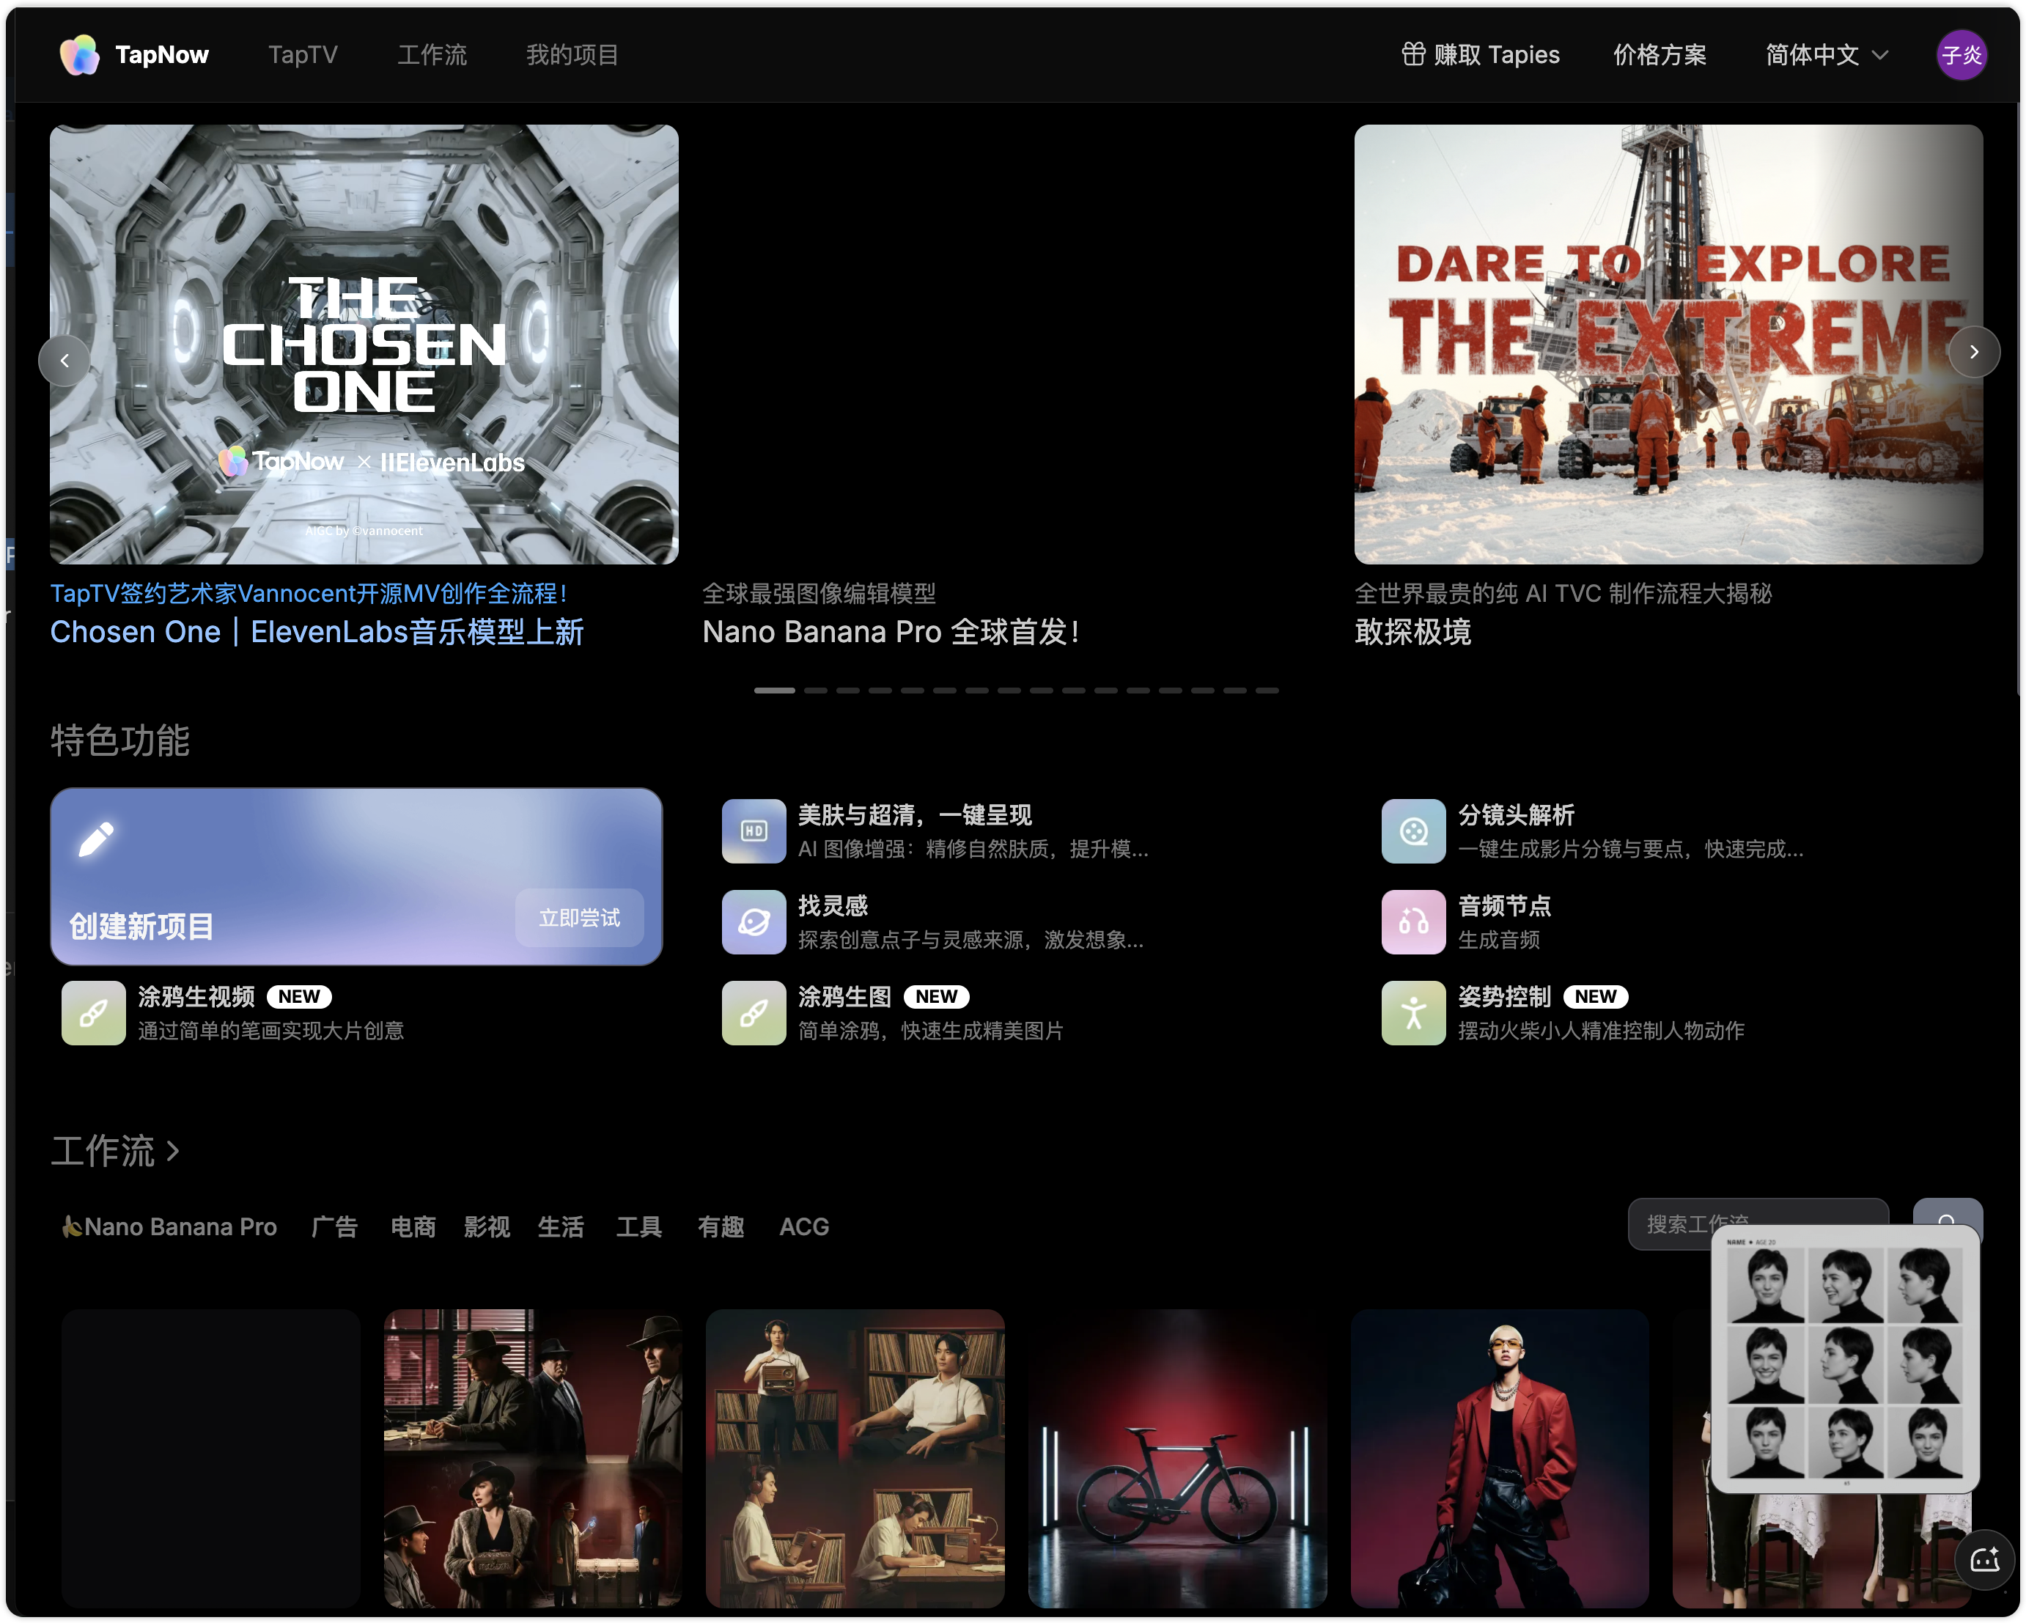
Task: Open the HD skin enhancement feature icon
Action: [753, 831]
